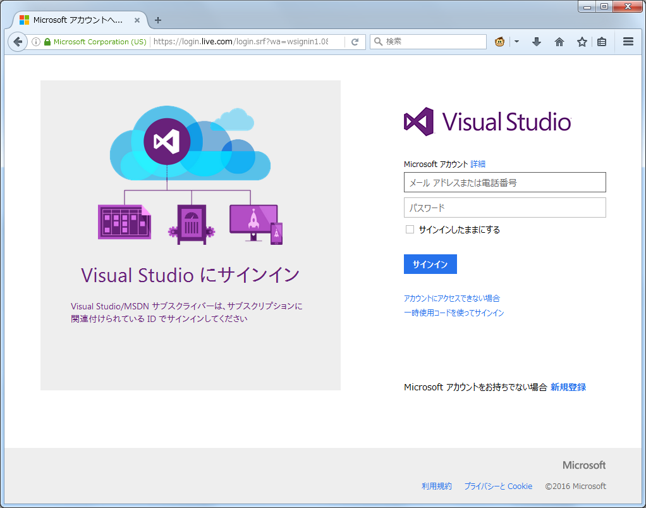This screenshot has height=508, width=646.
Task: Click the monkey face extension icon
Action: 500,42
